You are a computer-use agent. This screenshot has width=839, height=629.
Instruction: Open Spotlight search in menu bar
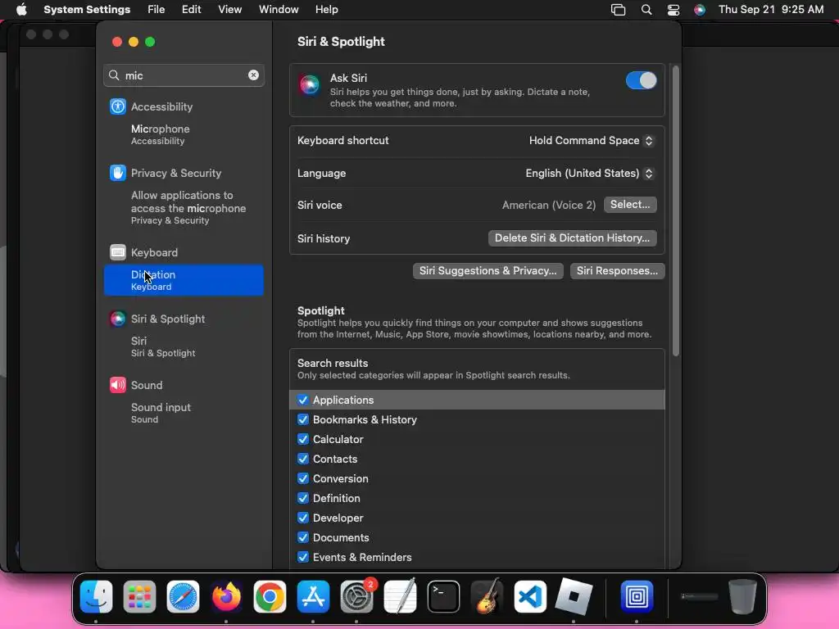pyautogui.click(x=646, y=10)
